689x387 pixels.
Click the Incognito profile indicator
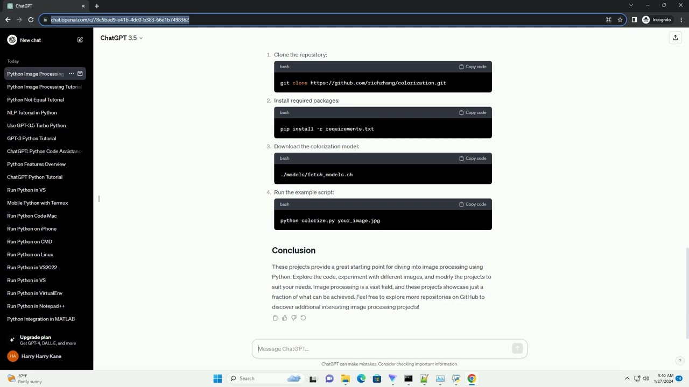657,20
